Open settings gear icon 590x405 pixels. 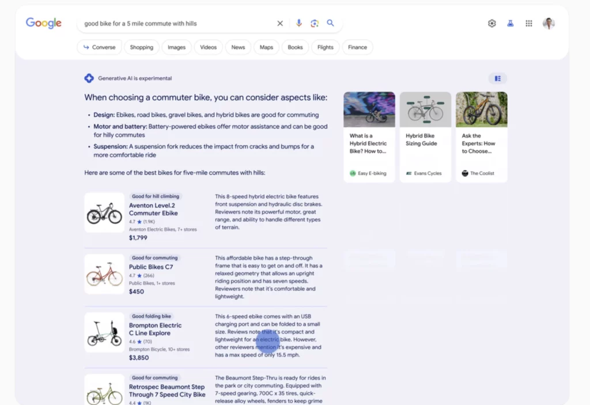click(492, 24)
